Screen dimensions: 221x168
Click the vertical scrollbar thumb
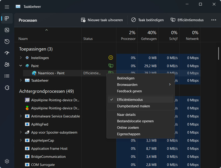pyautogui.click(x=218, y=53)
